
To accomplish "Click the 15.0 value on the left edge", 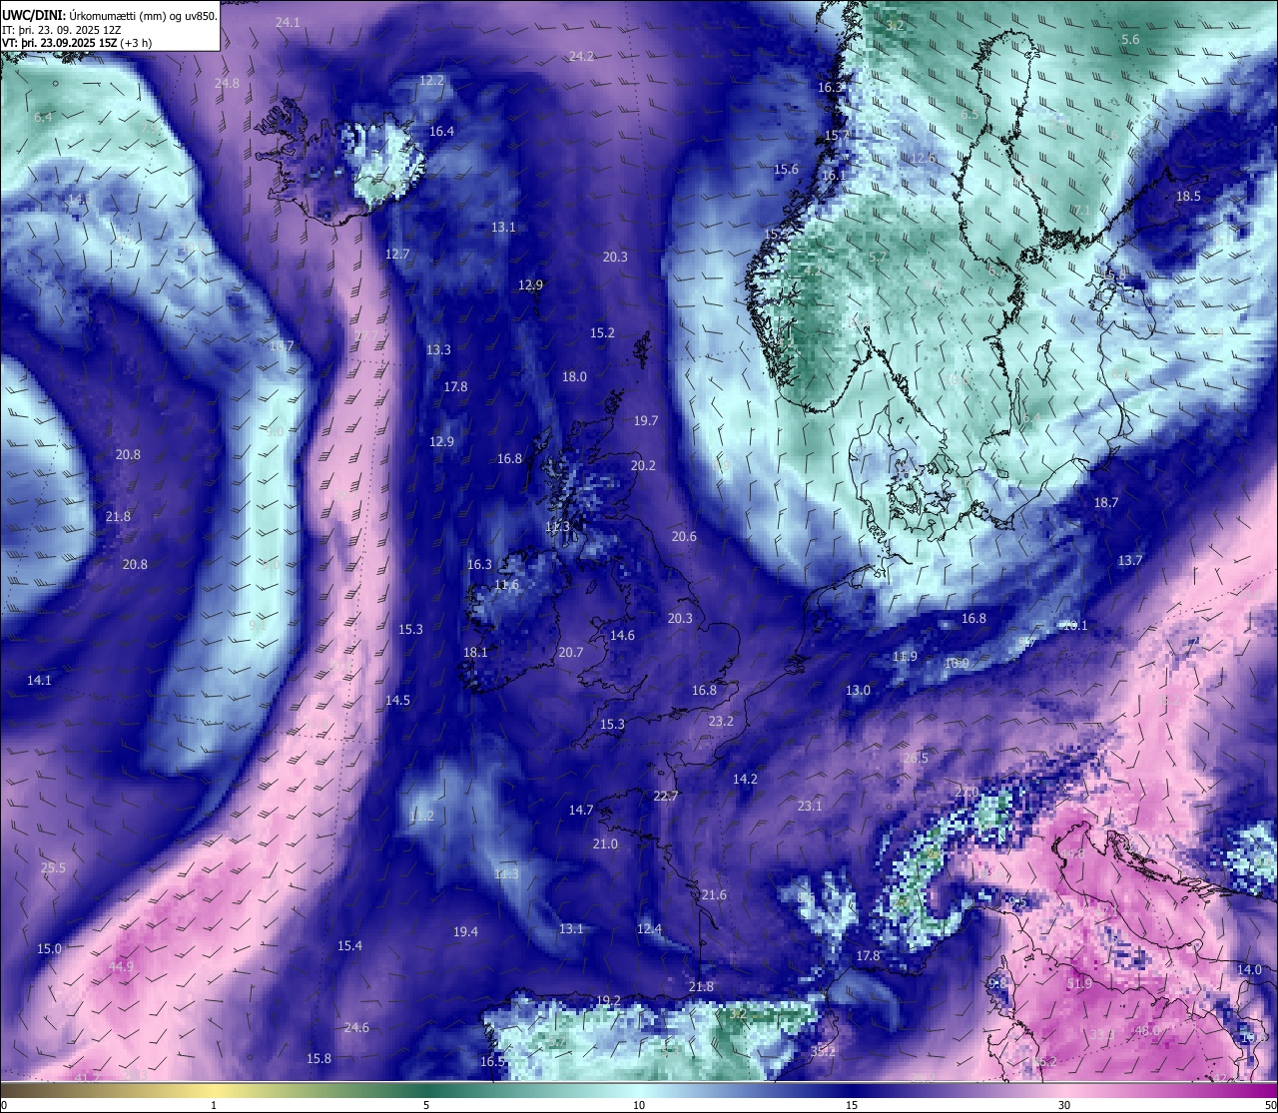I will coord(49,949).
